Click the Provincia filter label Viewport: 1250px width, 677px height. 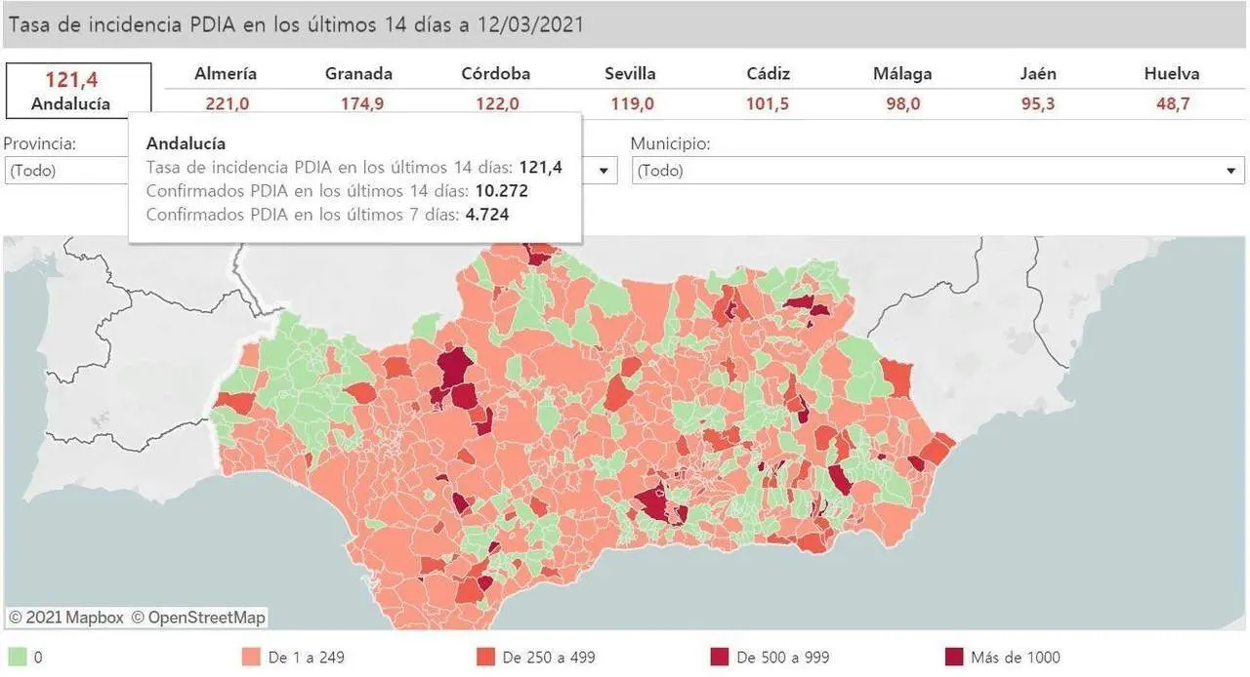[41, 143]
